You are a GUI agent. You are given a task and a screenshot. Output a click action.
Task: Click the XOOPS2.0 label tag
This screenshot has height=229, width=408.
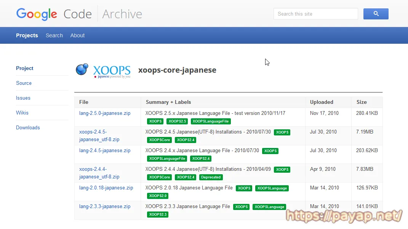(157, 196)
